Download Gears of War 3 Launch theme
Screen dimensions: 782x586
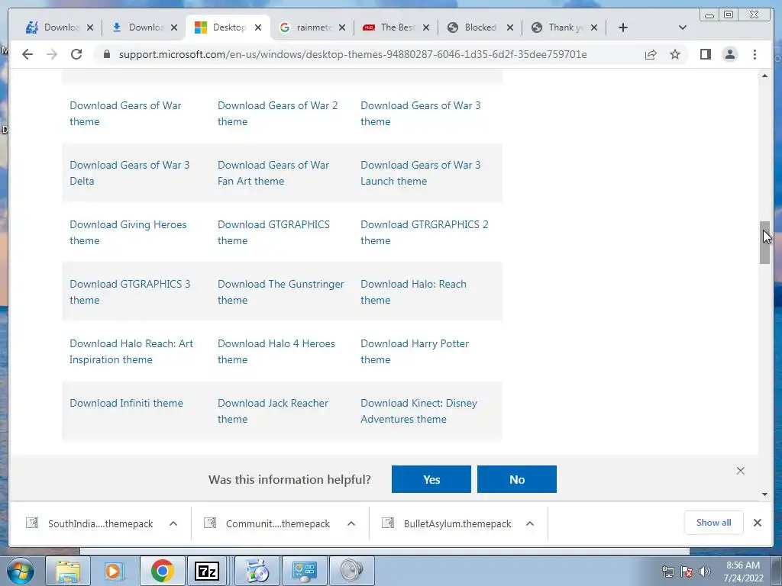point(421,173)
